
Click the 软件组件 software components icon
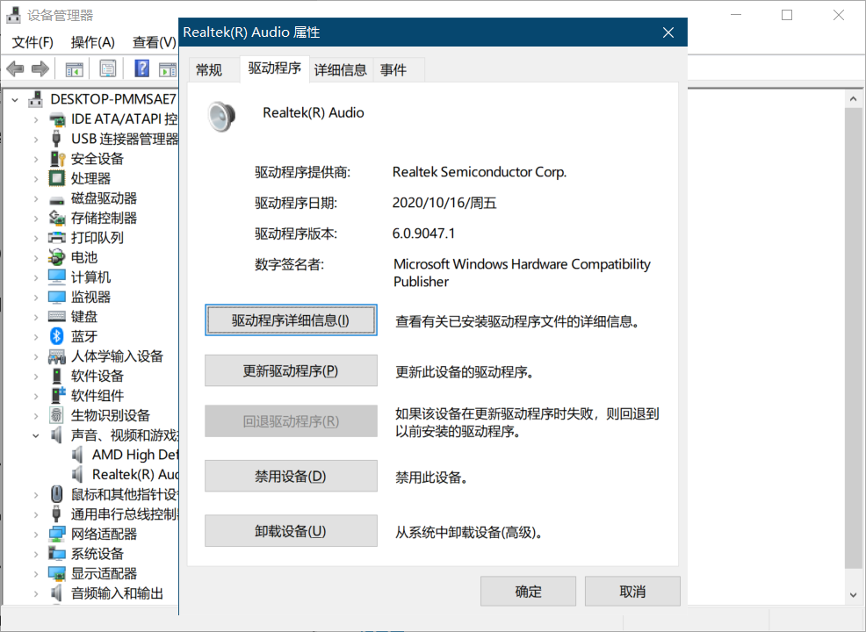pyautogui.click(x=57, y=395)
